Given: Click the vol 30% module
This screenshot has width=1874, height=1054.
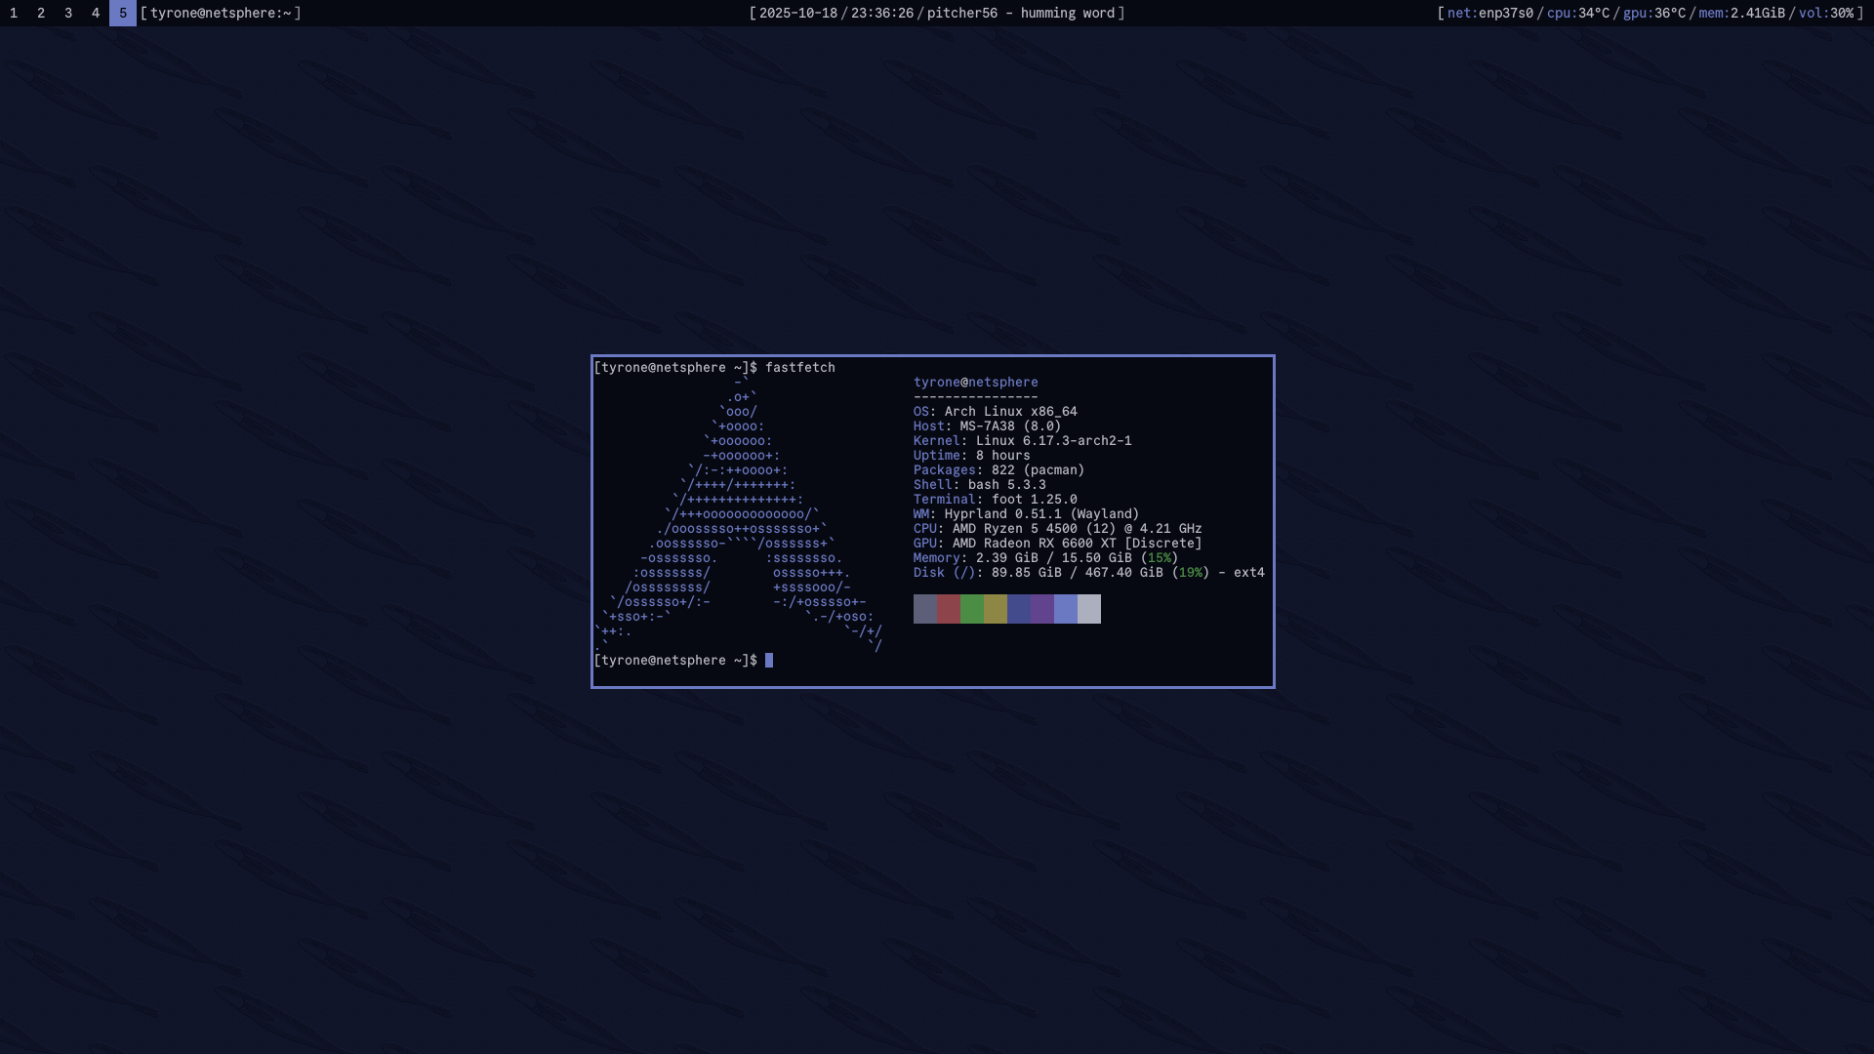Looking at the screenshot, I should click(x=1825, y=13).
